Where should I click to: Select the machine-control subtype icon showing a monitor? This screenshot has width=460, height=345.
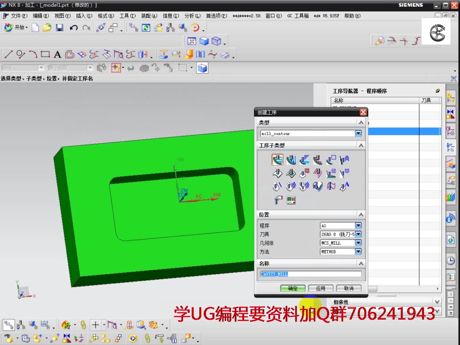291,199
